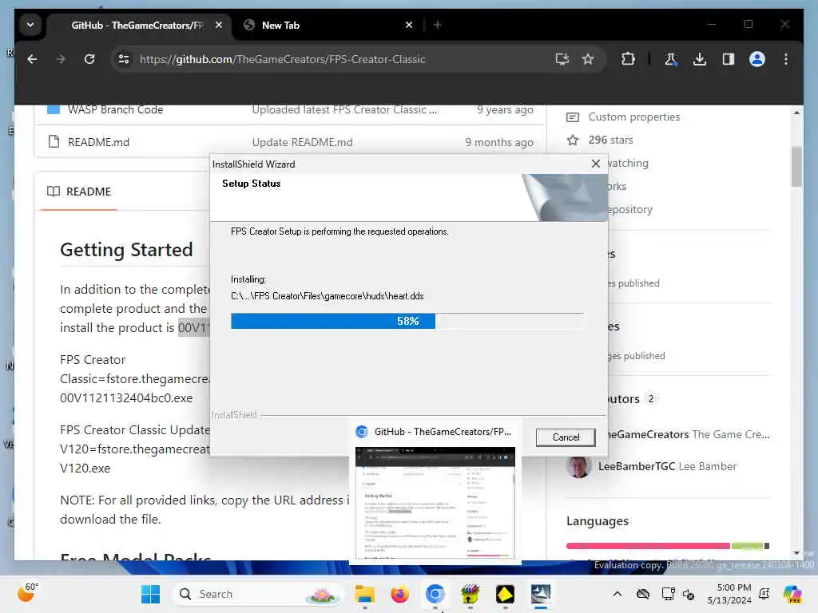Open the clock showing 5:00 PM

tap(729, 594)
